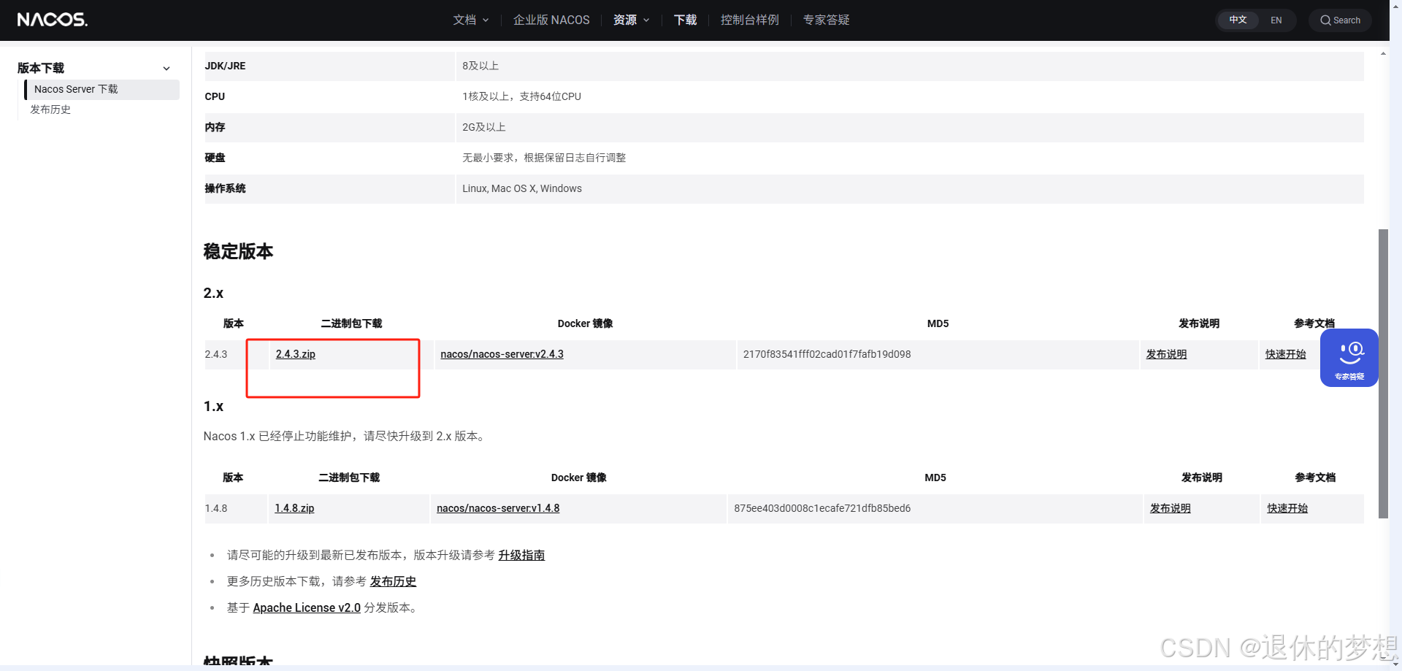1402x671 pixels.
Task: Select MD5 hash 2170f83541fff02cad01f7fafb19d098
Action: [x=827, y=354]
